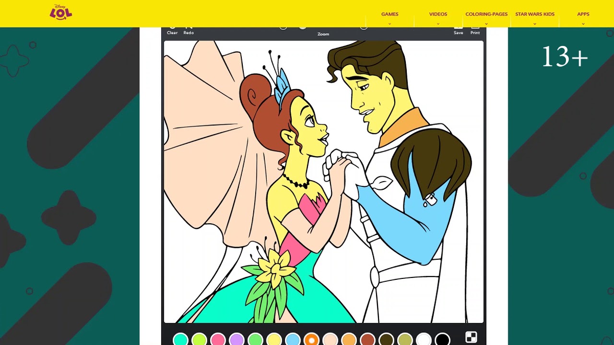614x345 pixels.
Task: Pick the hot pink color swatch
Action: 218,340
